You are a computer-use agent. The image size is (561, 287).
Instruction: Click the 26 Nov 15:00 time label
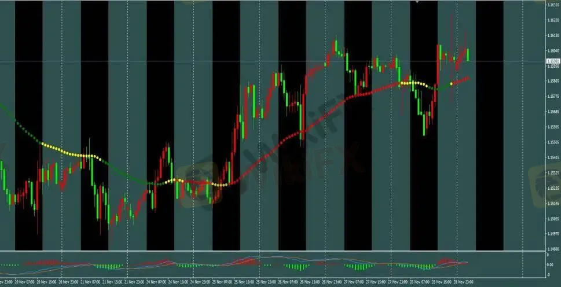coord(310,282)
